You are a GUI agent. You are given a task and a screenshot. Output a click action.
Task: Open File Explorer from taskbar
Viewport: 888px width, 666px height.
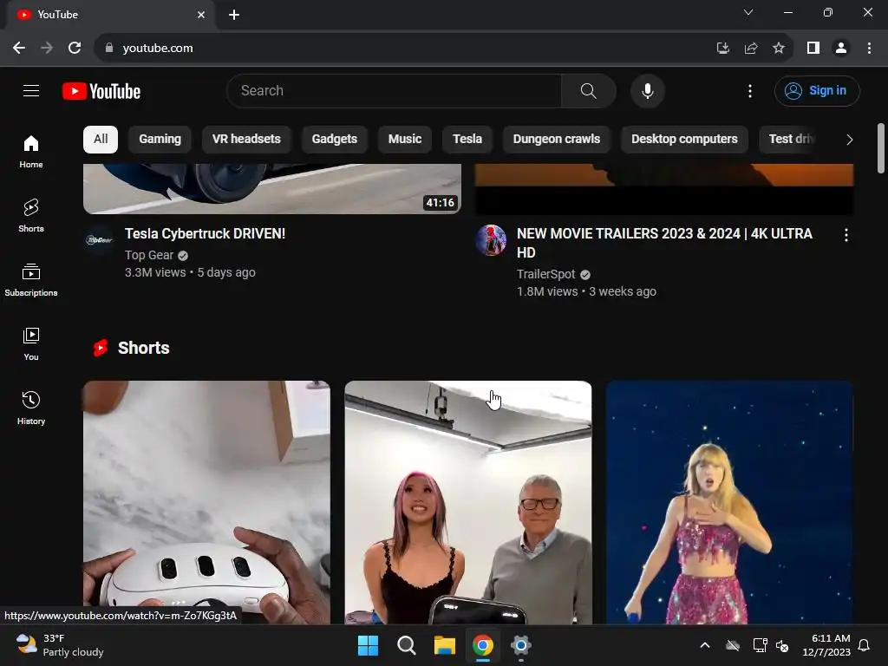(x=445, y=645)
